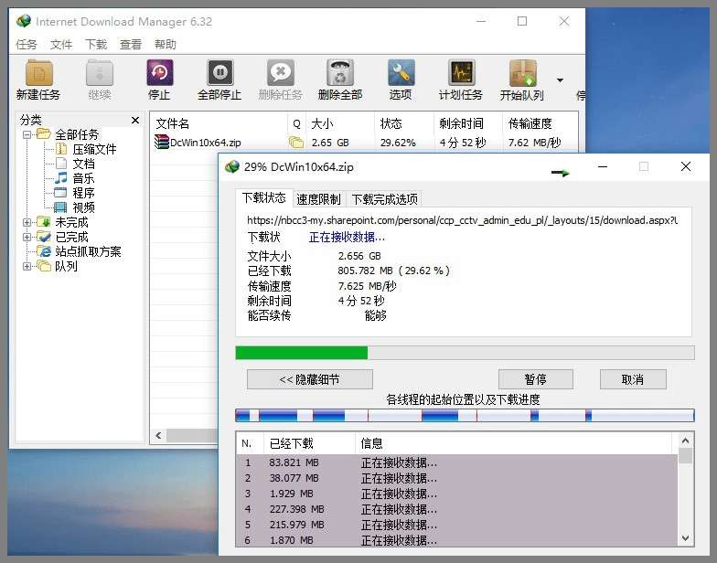
Task: Click the IDM logo in main title bar
Action: [24, 21]
